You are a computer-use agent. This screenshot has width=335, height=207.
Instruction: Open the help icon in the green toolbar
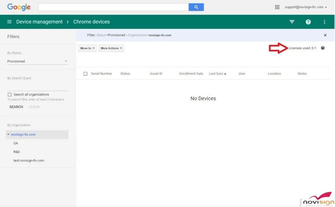point(308,22)
